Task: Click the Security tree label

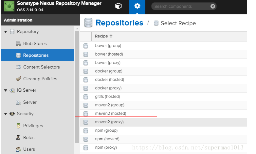Action: [x=25, y=114]
